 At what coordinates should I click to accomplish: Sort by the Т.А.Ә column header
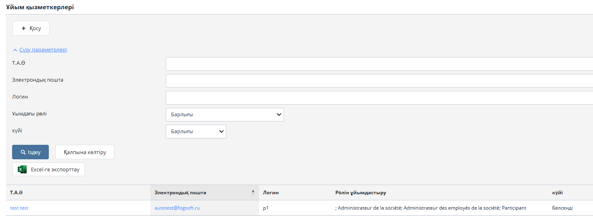click(17, 193)
